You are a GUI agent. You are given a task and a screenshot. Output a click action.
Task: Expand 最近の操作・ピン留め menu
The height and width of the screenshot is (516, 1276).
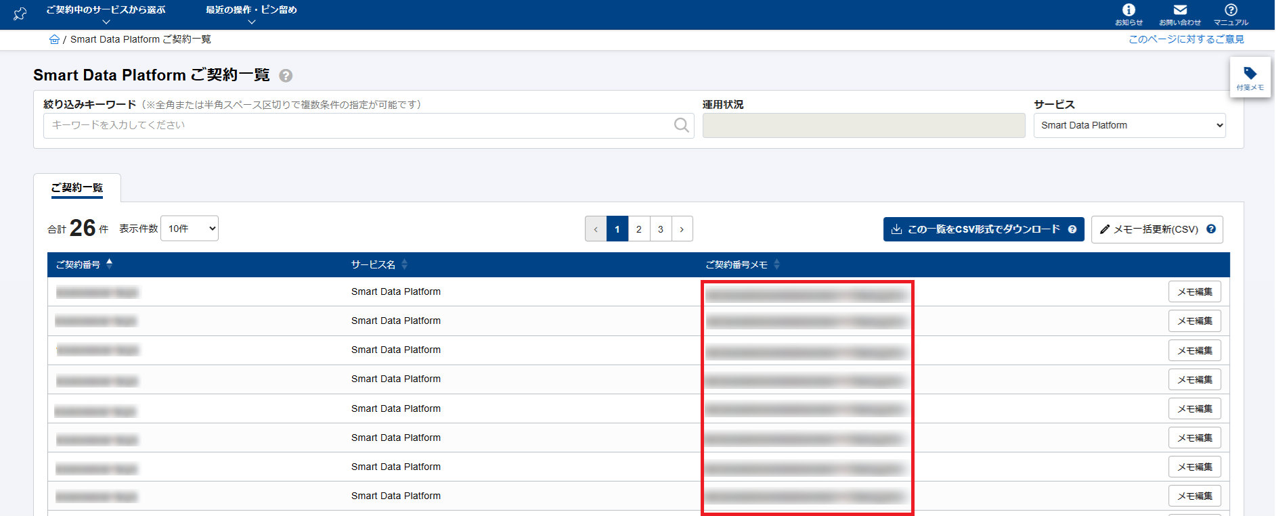[x=251, y=14]
